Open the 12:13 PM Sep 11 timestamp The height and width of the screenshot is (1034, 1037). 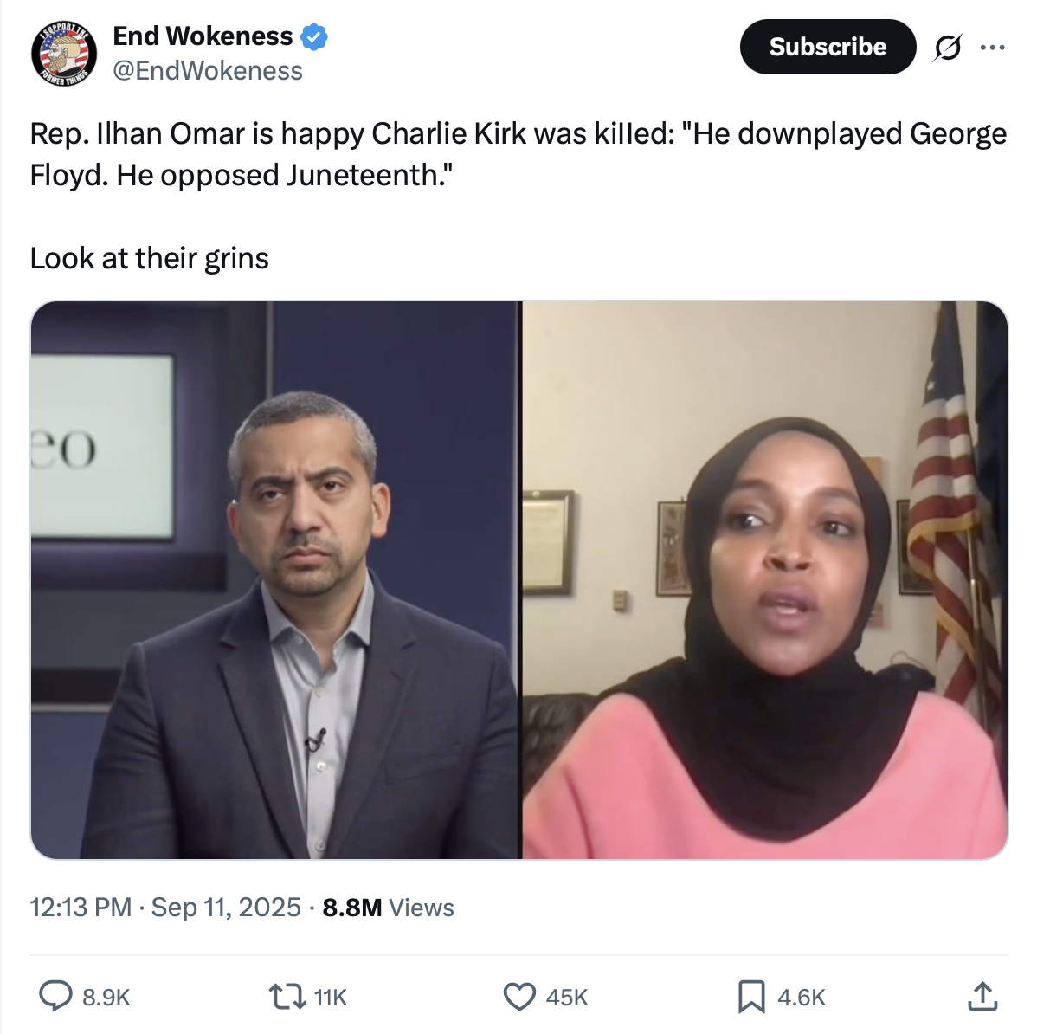click(x=165, y=908)
